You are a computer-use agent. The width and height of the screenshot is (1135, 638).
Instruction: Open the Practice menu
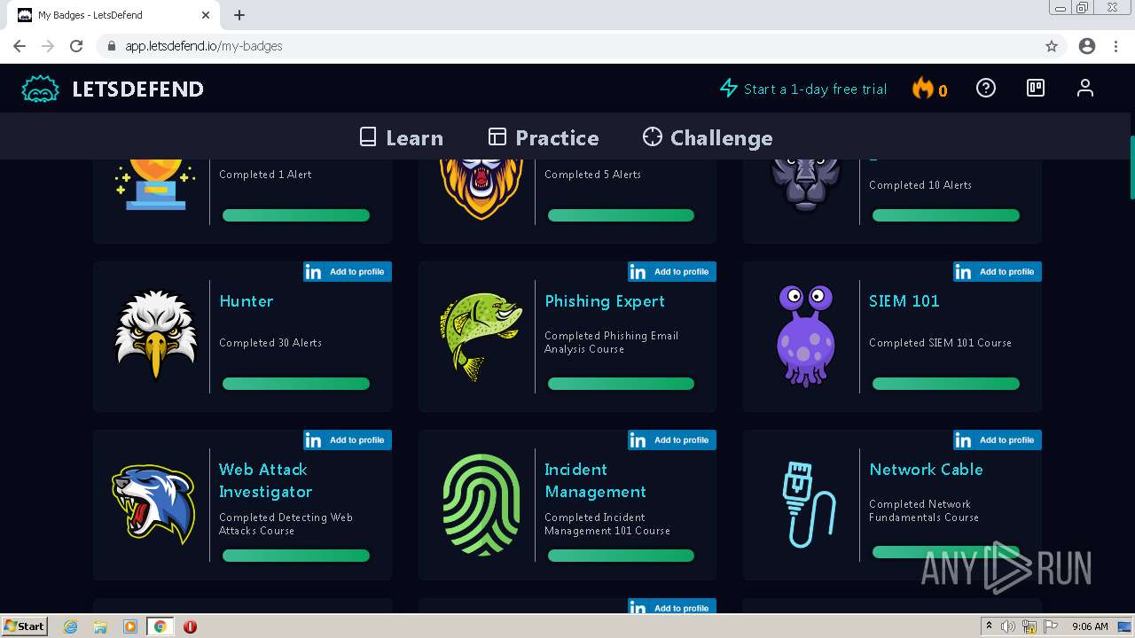coord(544,137)
